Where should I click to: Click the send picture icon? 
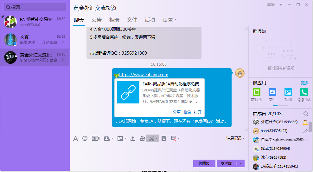click(120, 138)
